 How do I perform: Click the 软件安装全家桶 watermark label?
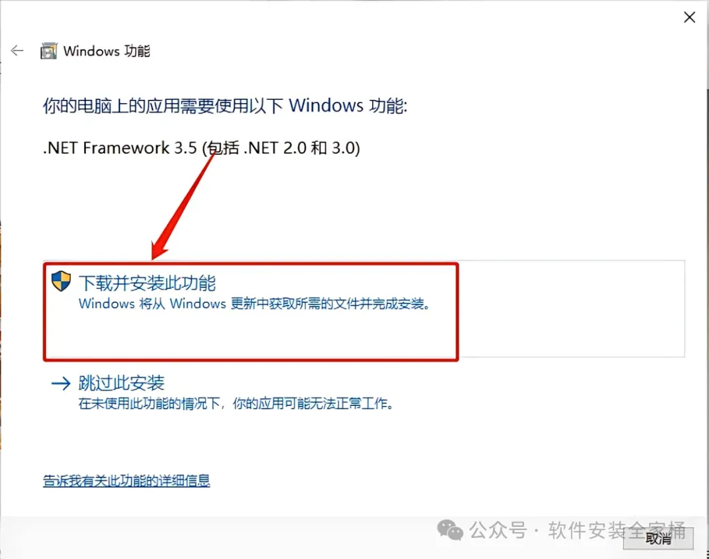[616, 530]
